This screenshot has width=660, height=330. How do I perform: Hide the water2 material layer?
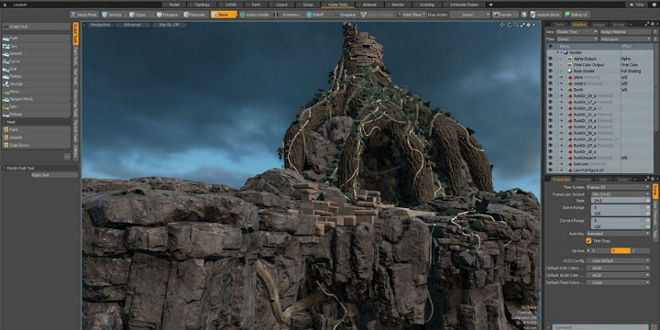click(x=550, y=83)
